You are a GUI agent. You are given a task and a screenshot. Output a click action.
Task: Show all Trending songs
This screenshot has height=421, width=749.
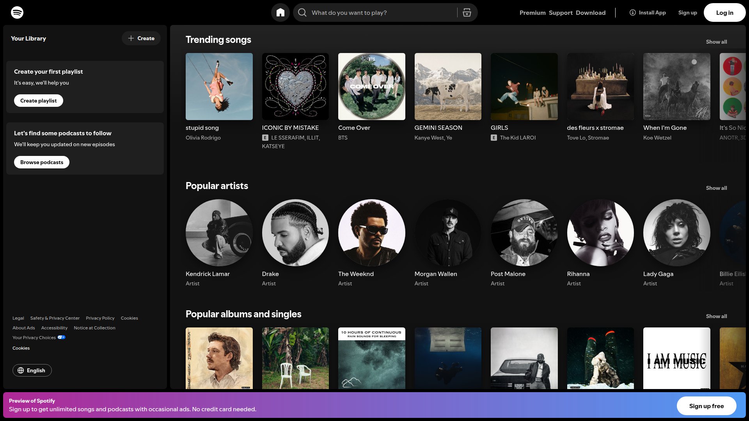[716, 42]
